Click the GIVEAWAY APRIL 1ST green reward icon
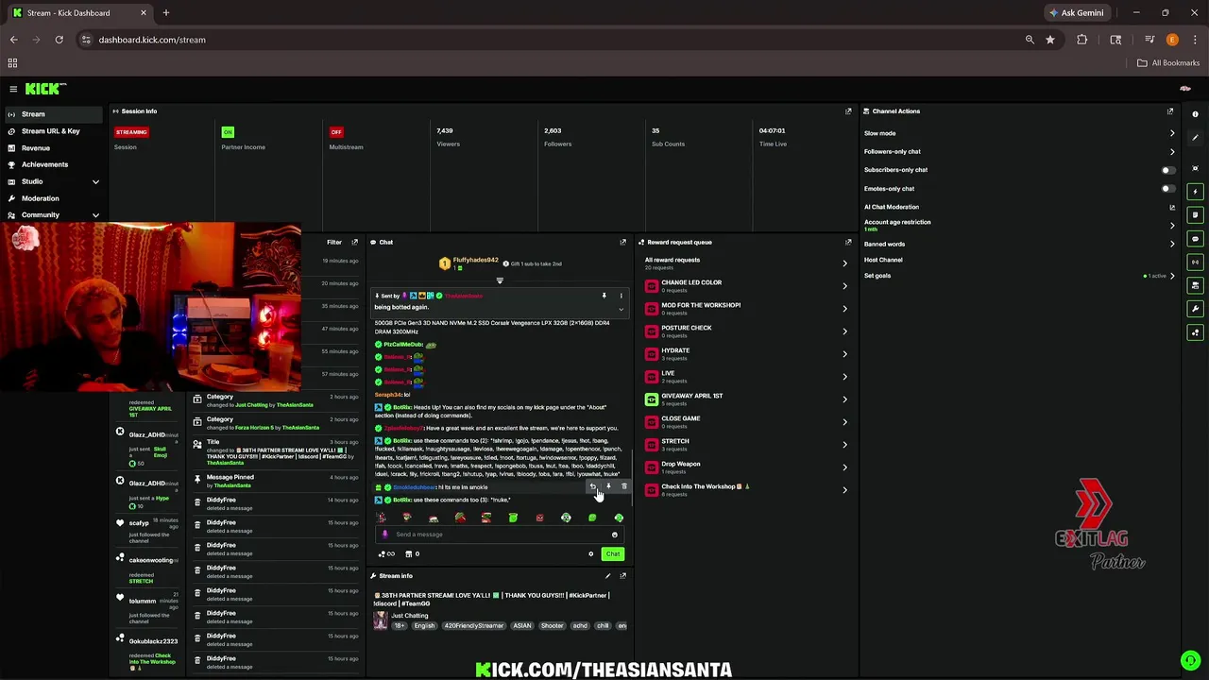 click(x=651, y=399)
